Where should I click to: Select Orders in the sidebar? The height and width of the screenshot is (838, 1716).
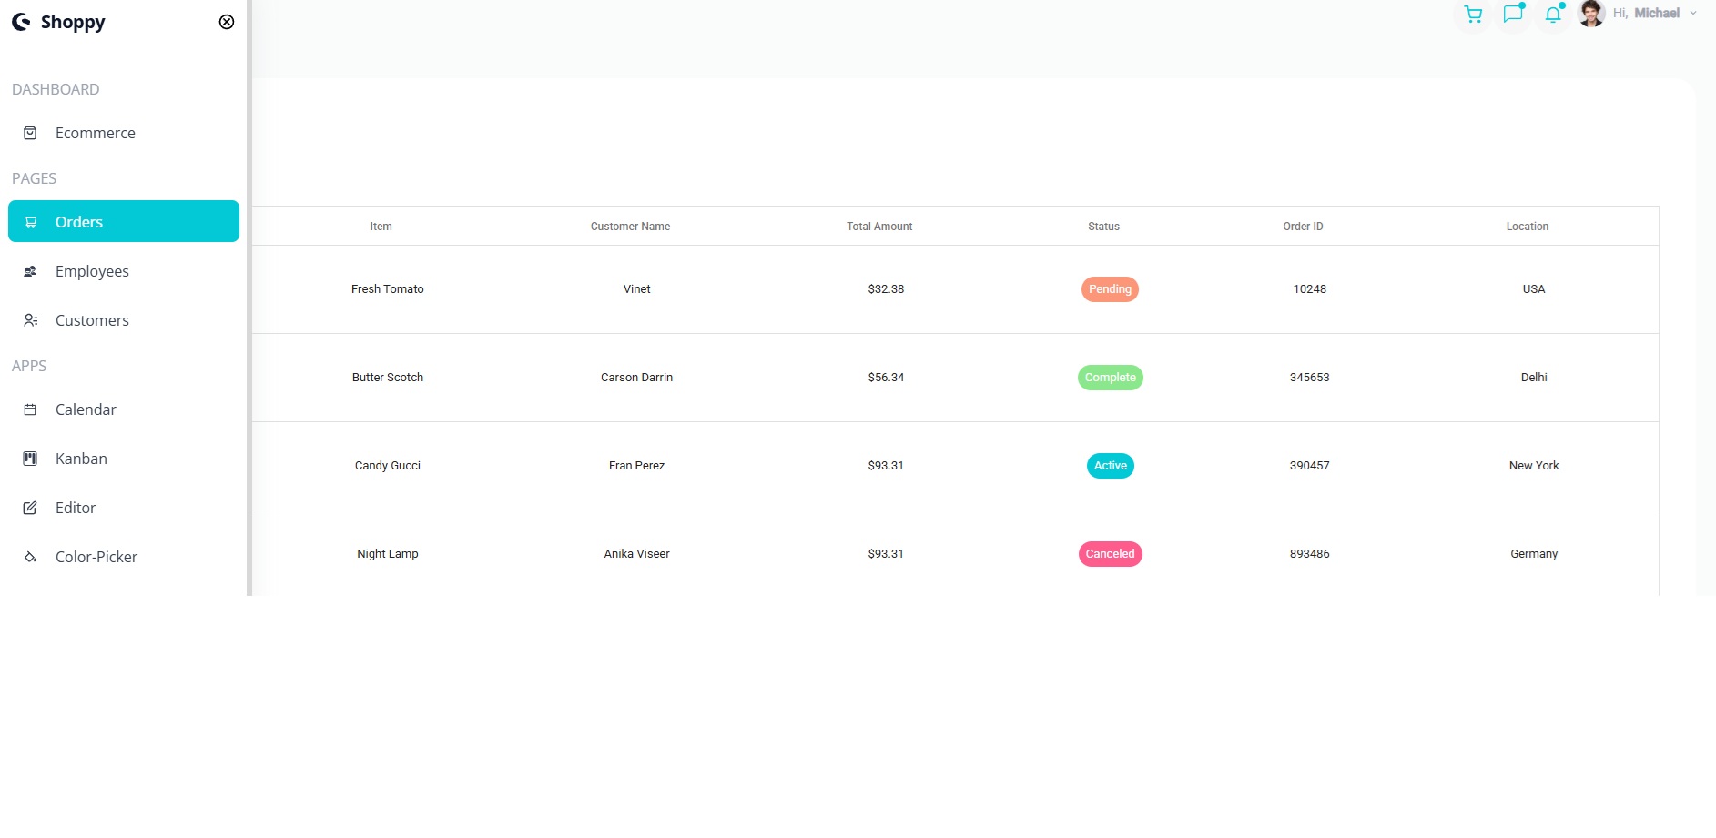(x=124, y=222)
